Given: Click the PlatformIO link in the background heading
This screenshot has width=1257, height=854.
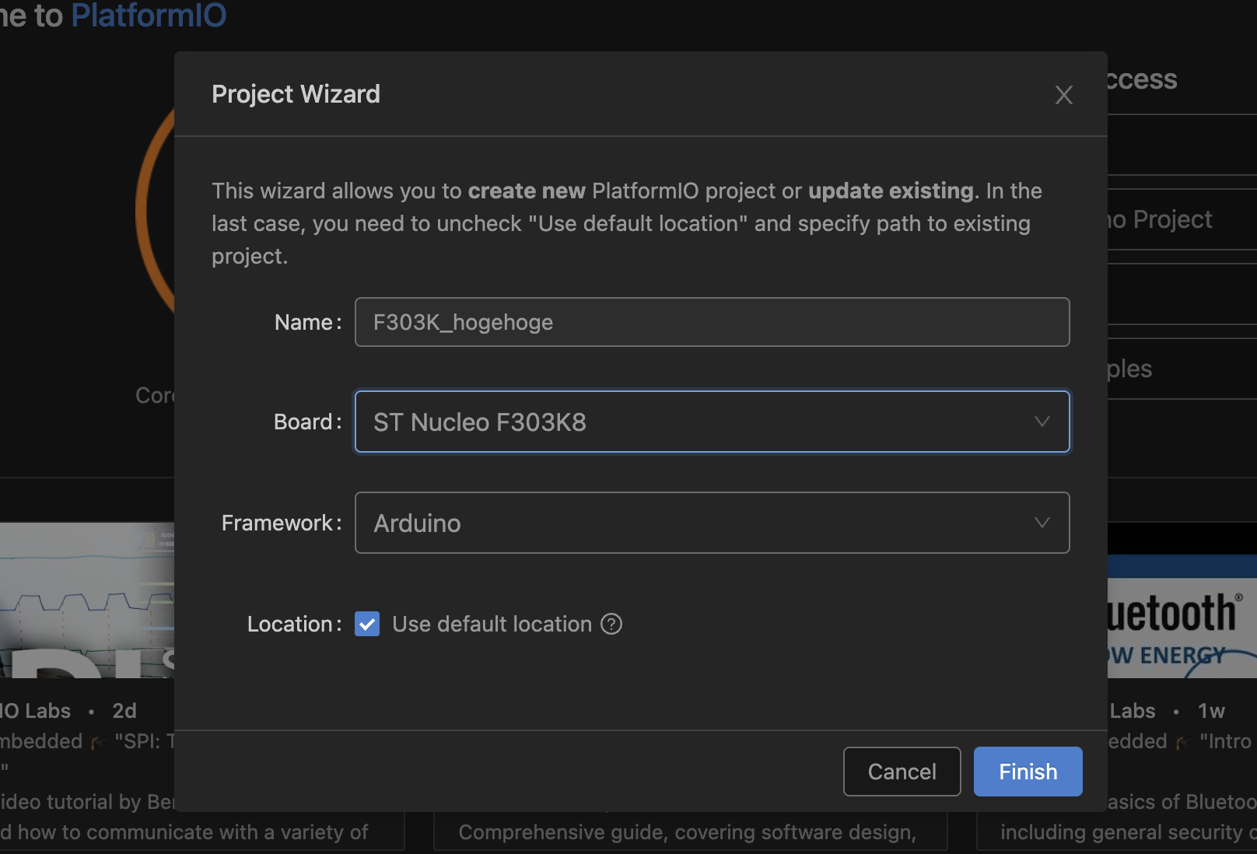Looking at the screenshot, I should click(149, 15).
